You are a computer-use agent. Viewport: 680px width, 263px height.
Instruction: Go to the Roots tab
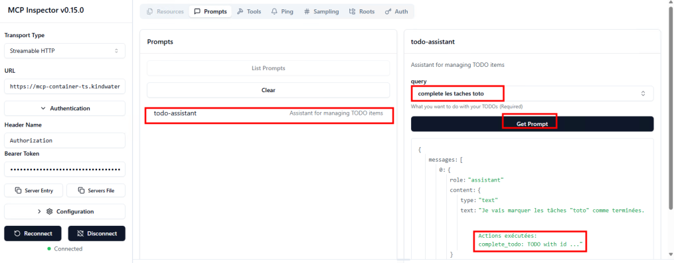click(x=362, y=12)
